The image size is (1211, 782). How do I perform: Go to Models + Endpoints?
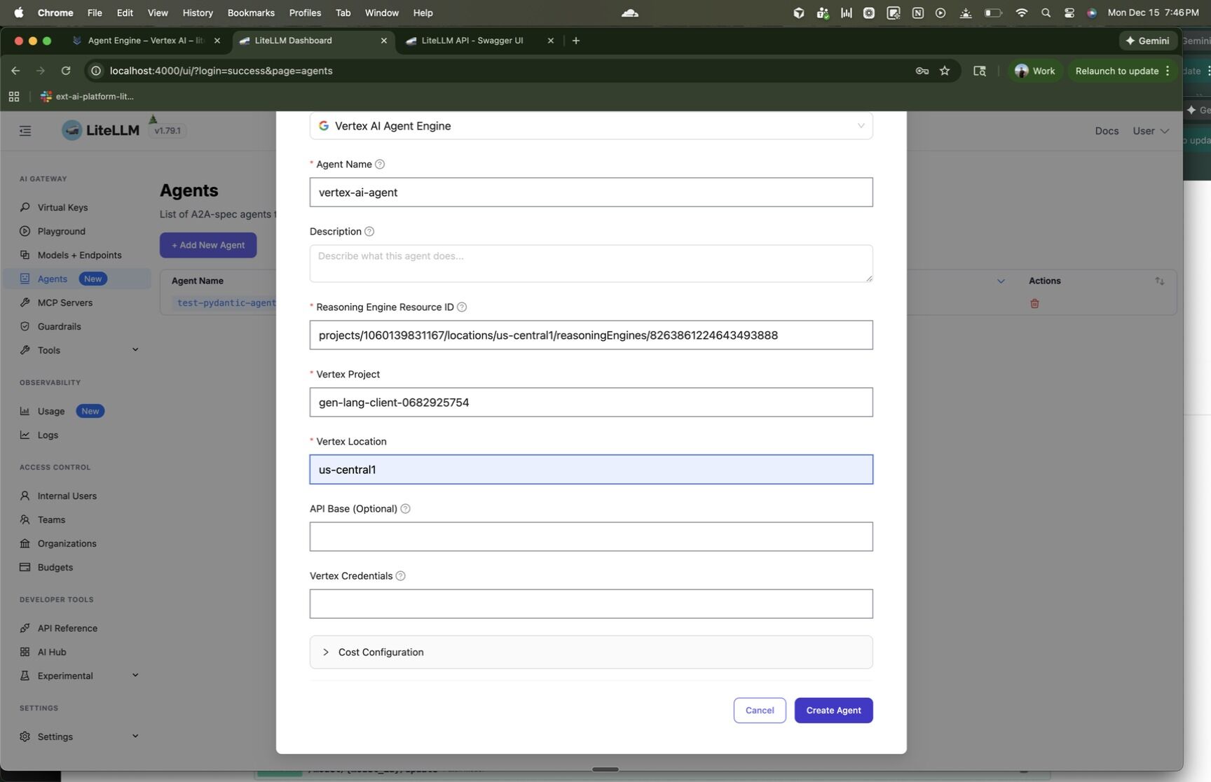79,255
